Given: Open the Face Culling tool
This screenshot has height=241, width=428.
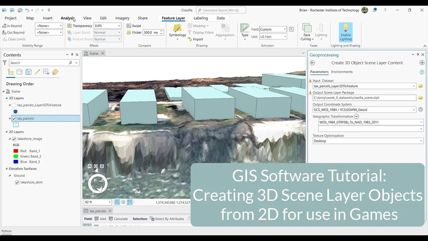Looking at the screenshot, I should click(x=307, y=32).
